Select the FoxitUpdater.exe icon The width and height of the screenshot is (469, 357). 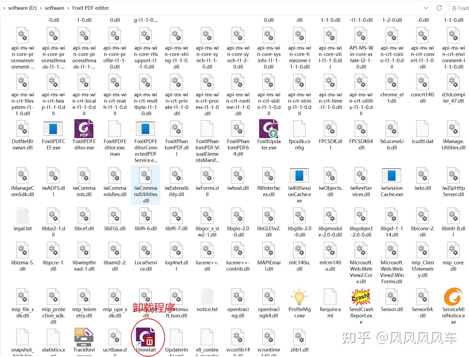pyautogui.click(x=269, y=129)
